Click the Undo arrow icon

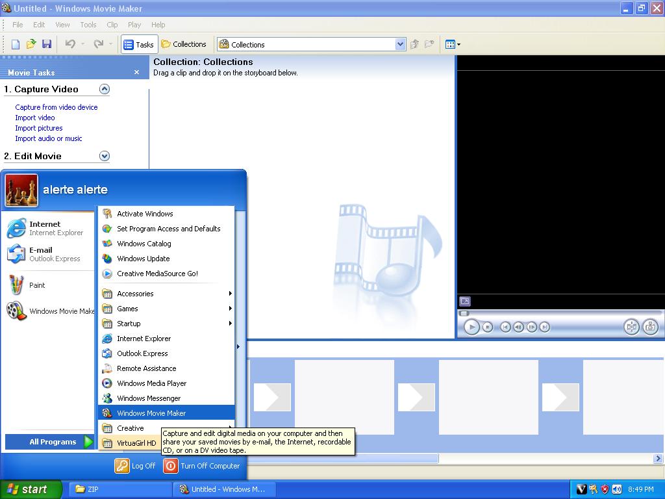pyautogui.click(x=70, y=44)
